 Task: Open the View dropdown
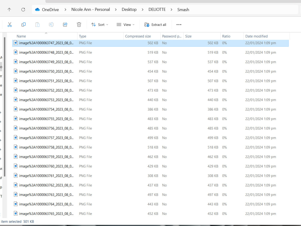click(x=126, y=25)
